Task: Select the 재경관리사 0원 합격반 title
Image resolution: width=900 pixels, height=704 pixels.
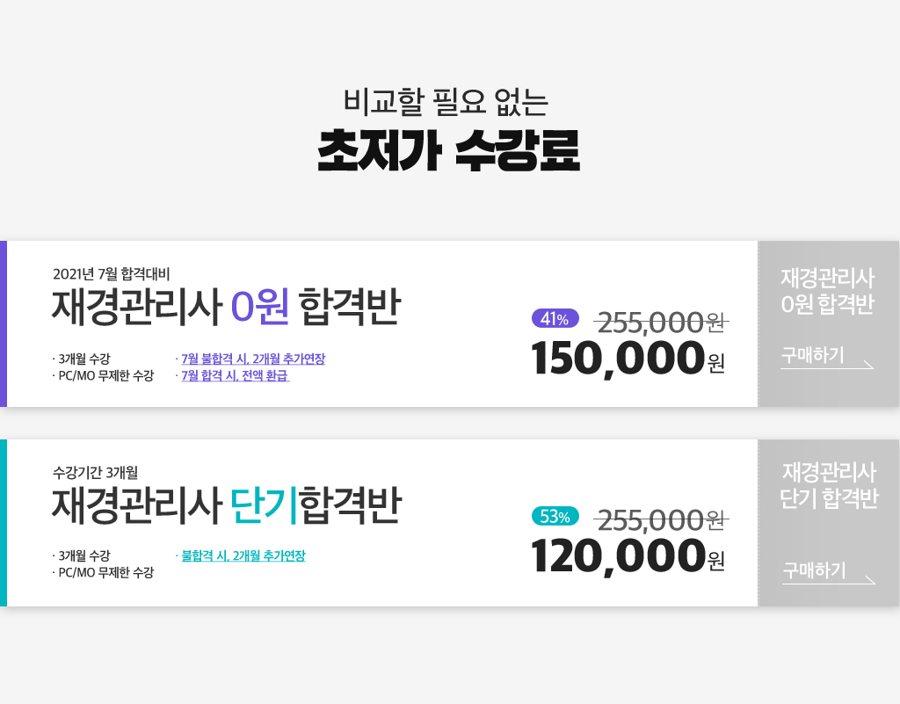Action: pos(226,307)
